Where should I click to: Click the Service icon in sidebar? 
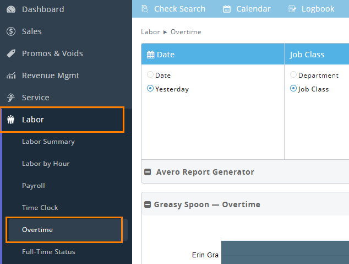click(10, 98)
